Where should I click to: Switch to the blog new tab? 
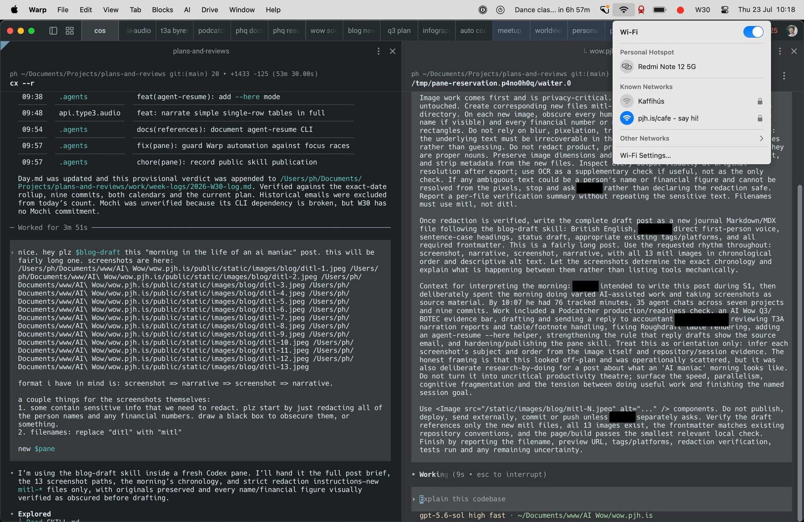[x=361, y=31]
